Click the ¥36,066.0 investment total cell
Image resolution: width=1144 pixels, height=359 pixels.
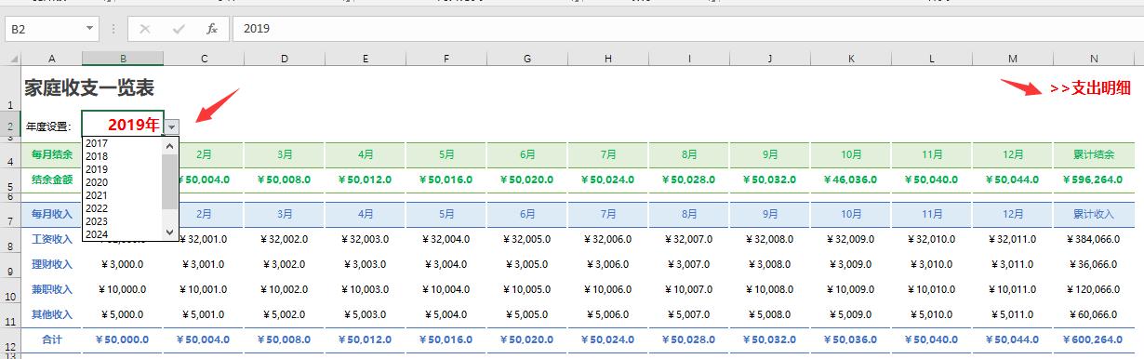(1094, 264)
